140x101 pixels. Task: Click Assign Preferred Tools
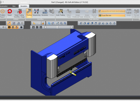(x=78, y=13)
